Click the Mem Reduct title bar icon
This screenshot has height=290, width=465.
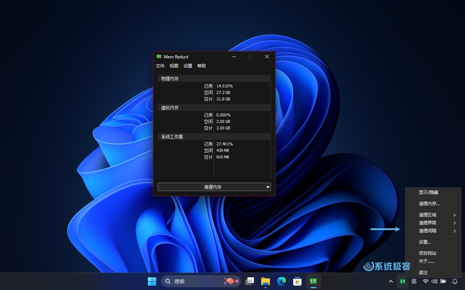tap(159, 57)
